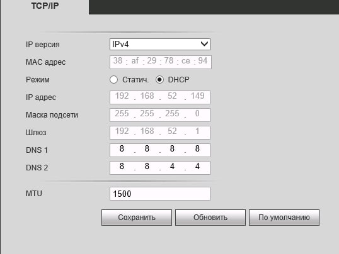The height and width of the screenshot is (254, 339).
Task: Click the Обновить button
Action: (210, 218)
